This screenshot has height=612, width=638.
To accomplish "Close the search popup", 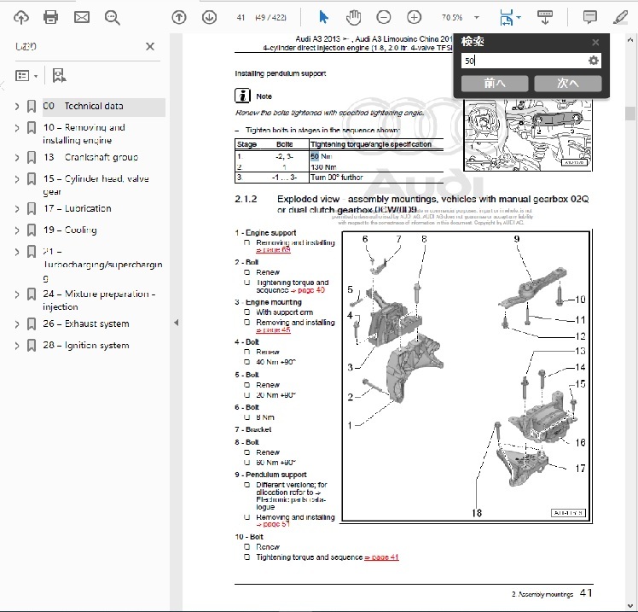I will pos(595,43).
